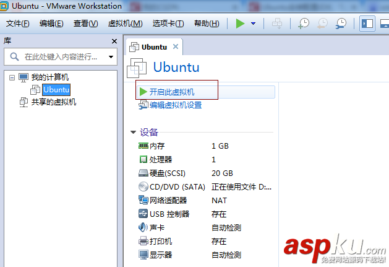Click the 显示器 display monitor icon

tap(143, 255)
